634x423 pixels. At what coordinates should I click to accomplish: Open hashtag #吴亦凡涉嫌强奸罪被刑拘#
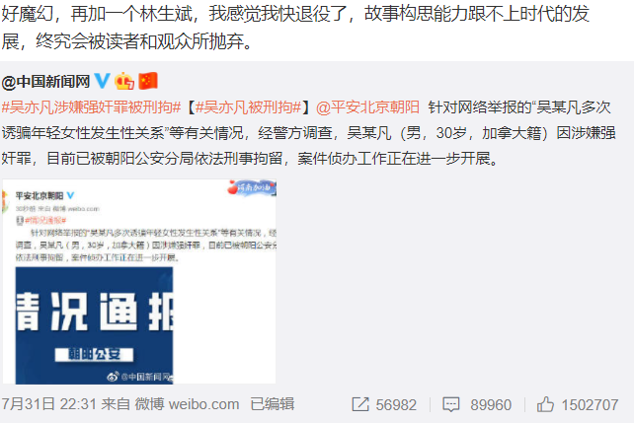tap(92, 107)
